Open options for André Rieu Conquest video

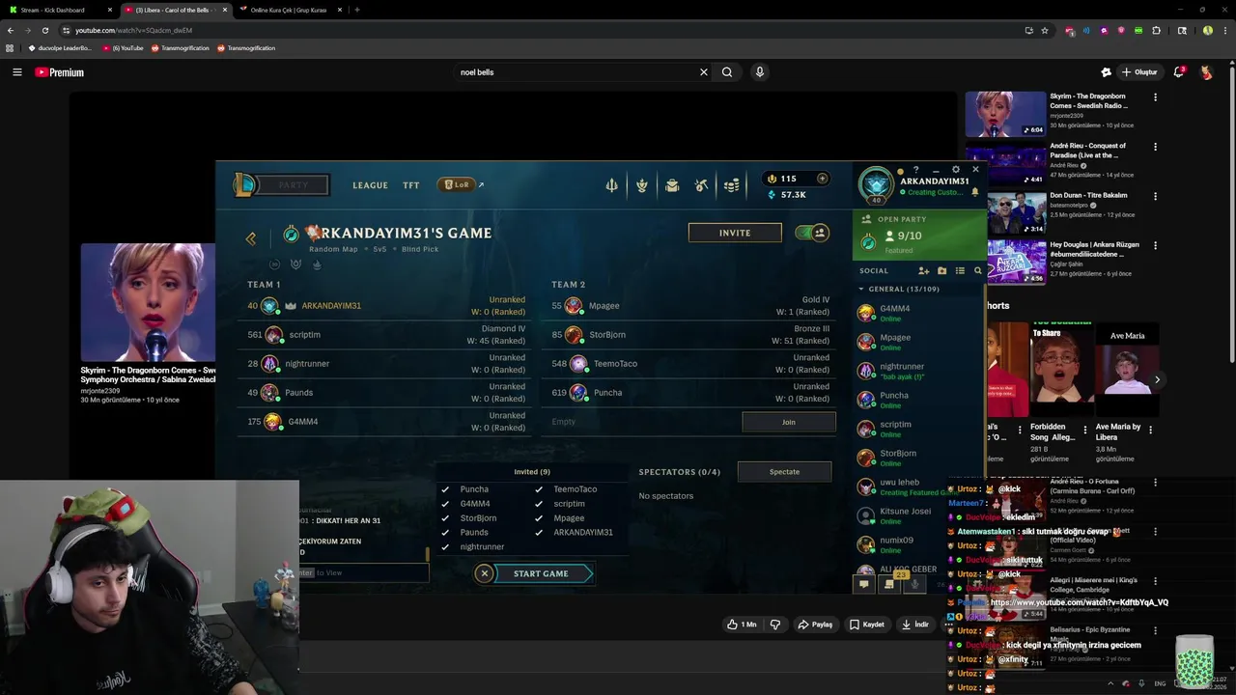[x=1155, y=147]
